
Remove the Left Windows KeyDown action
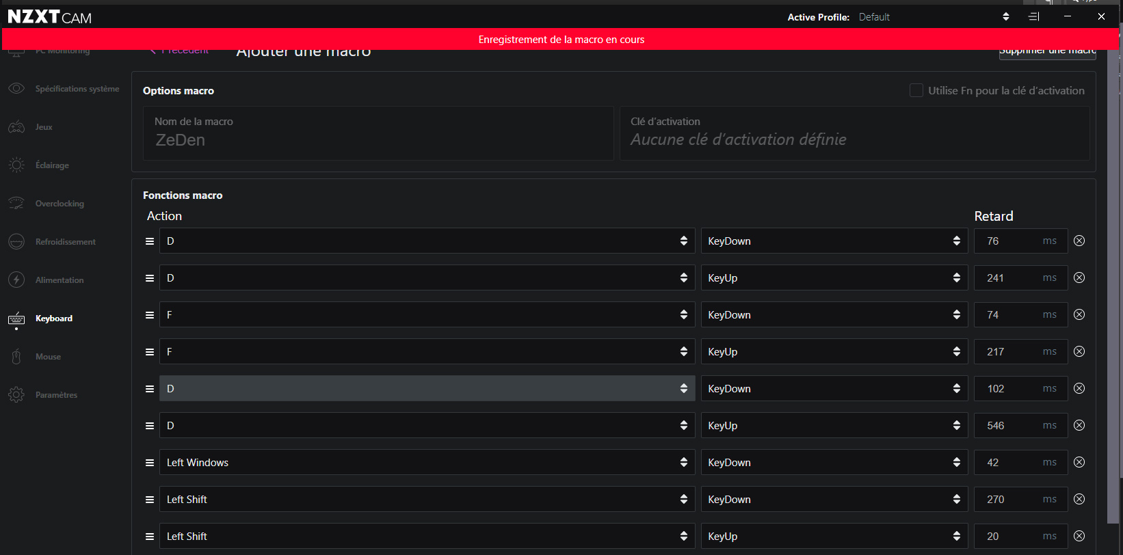(x=1079, y=462)
